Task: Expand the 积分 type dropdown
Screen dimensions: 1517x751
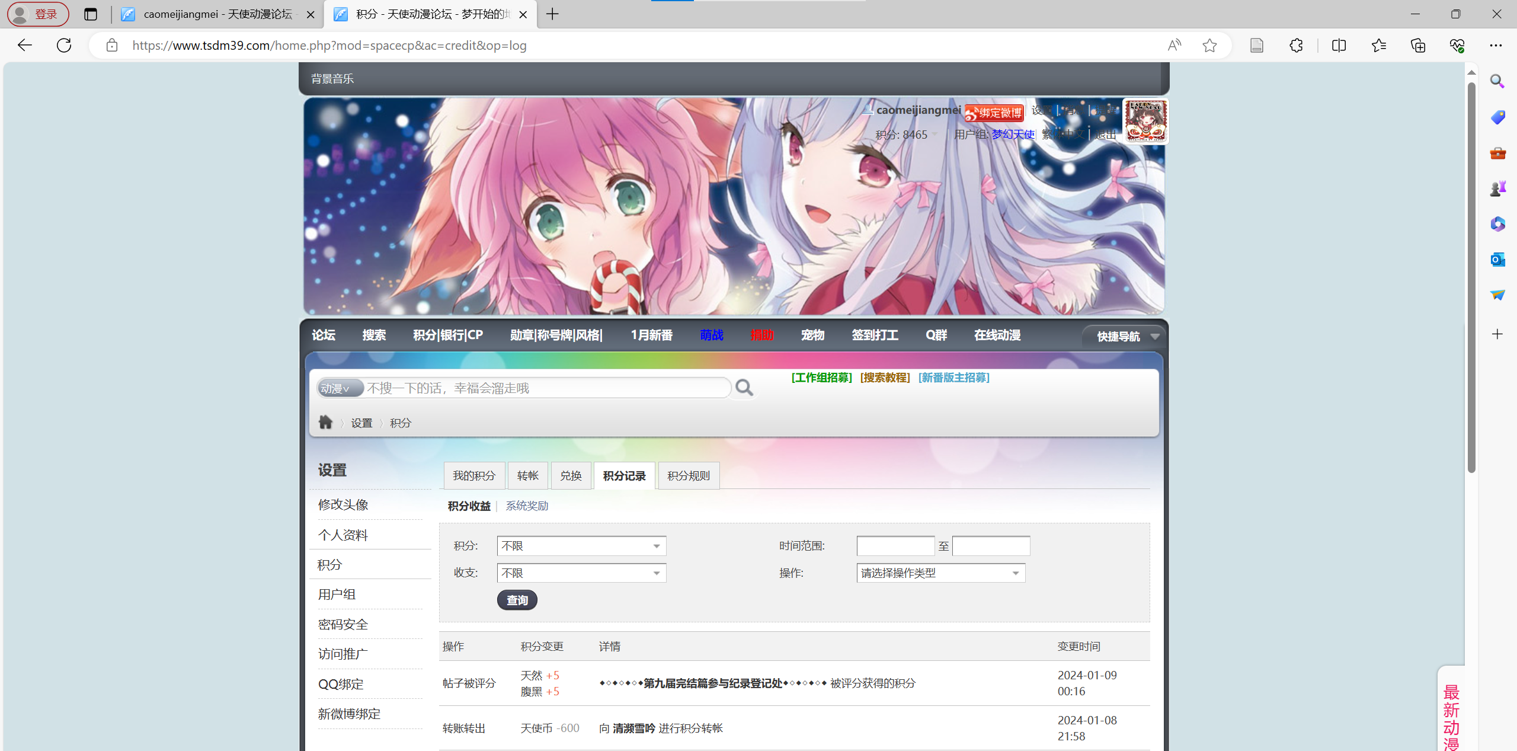Action: [x=581, y=545]
